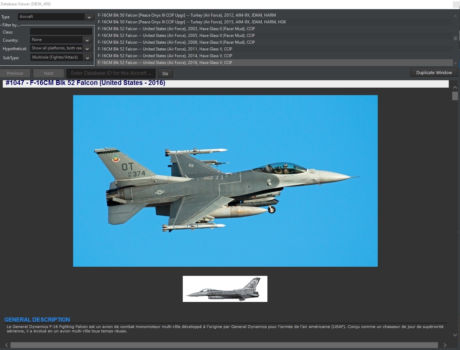Click the Duplicate Window button
This screenshot has height=350, width=460.
[434, 72]
